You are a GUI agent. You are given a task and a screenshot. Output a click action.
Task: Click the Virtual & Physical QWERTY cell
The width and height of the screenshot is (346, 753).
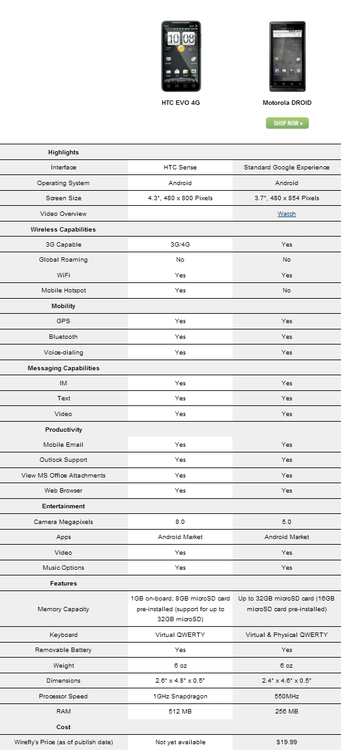tap(286, 635)
